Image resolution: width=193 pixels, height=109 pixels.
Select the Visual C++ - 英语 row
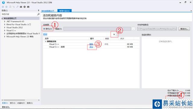(91, 47)
